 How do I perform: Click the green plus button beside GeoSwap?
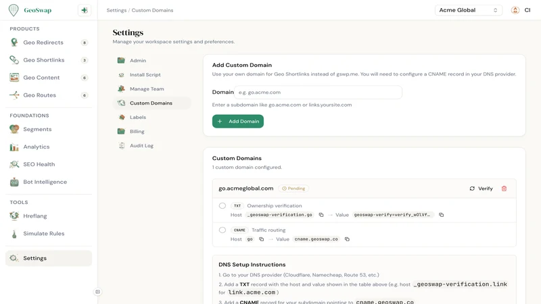85,10
